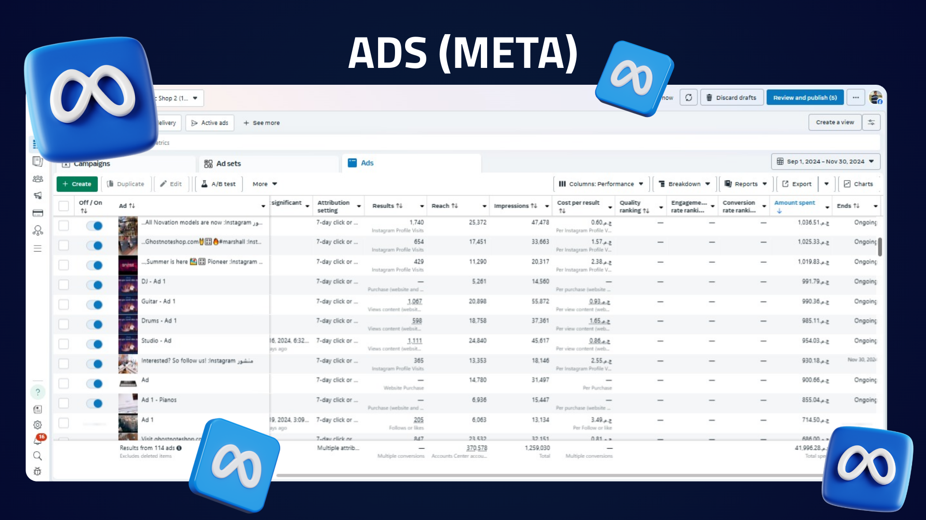
Task: Click the refresh icon near Discard drafts
Action: tap(688, 98)
